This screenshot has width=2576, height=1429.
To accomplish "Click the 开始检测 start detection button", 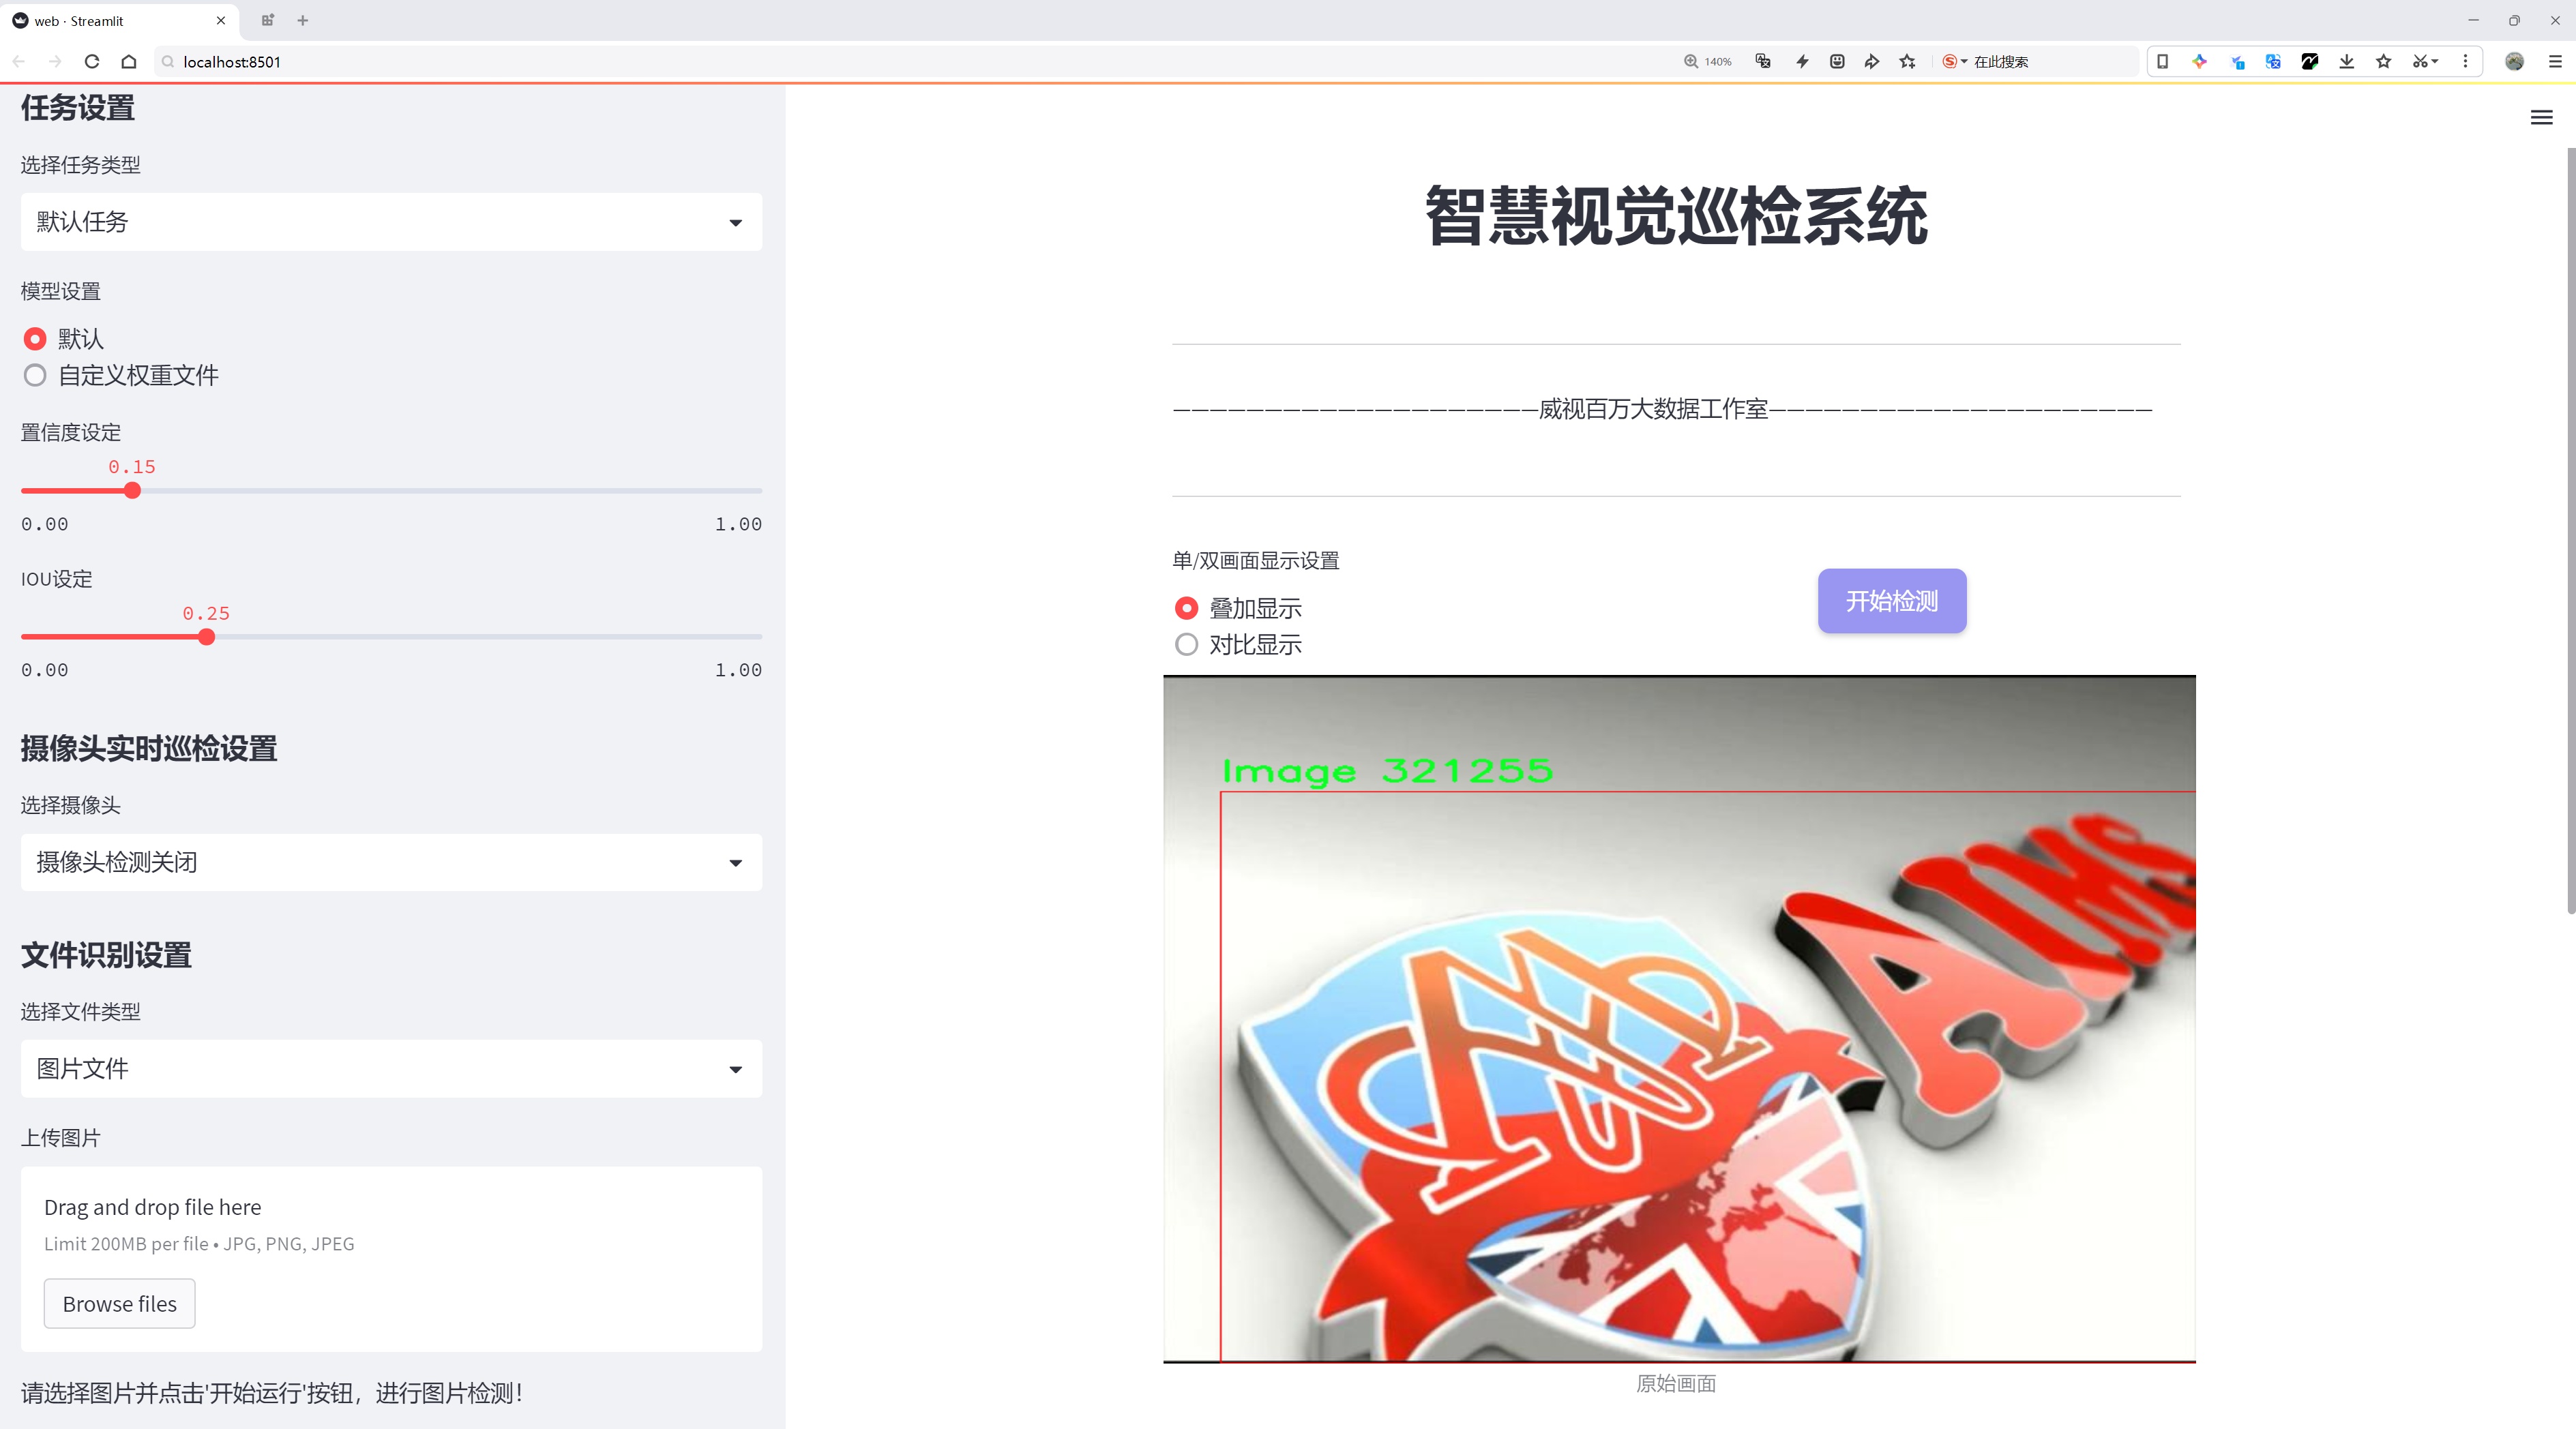I will [1892, 601].
